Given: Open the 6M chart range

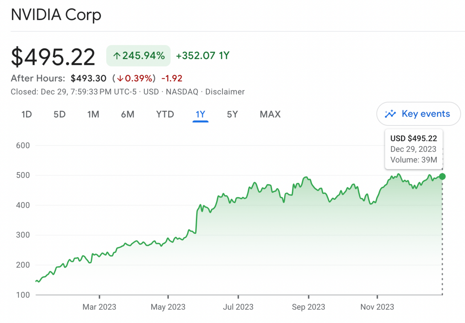Looking at the screenshot, I should (x=127, y=115).
